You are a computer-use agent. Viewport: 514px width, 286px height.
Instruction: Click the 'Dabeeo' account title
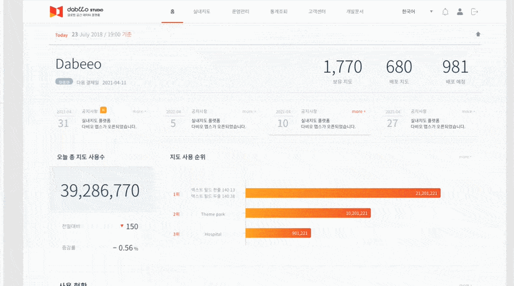point(78,63)
